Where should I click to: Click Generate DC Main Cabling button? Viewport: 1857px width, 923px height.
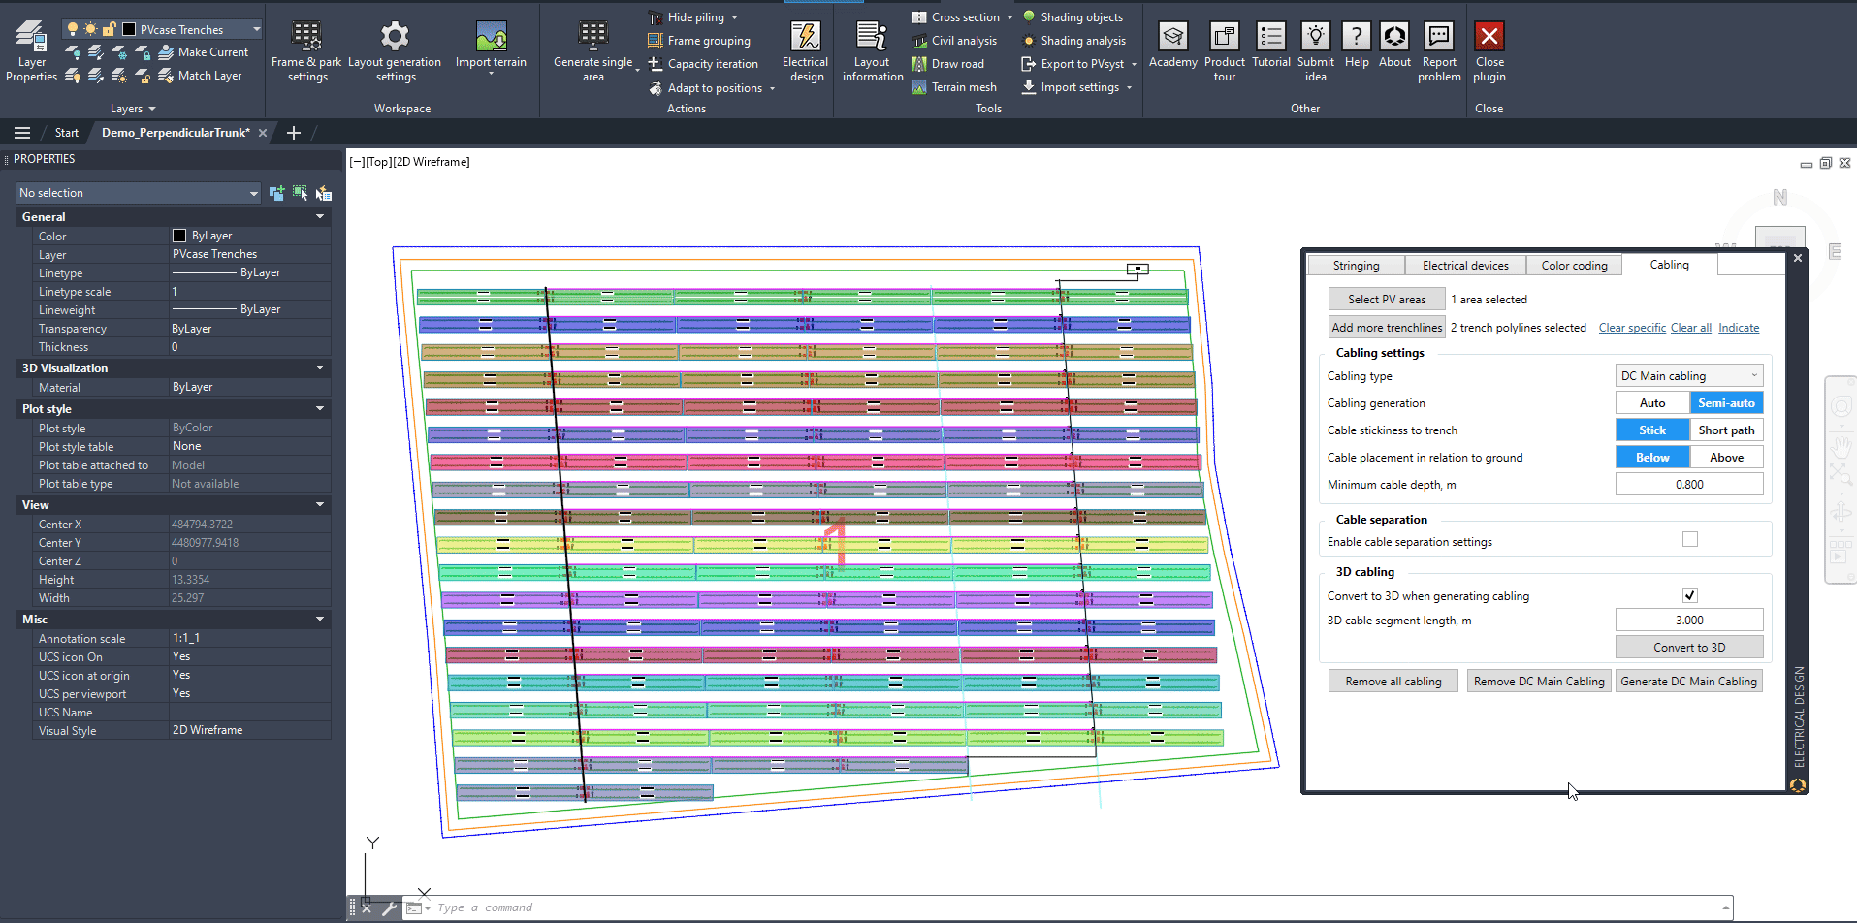pyautogui.click(x=1688, y=682)
